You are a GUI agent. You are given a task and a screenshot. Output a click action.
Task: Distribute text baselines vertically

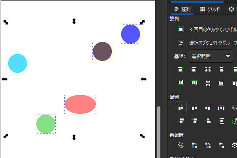coord(234,121)
